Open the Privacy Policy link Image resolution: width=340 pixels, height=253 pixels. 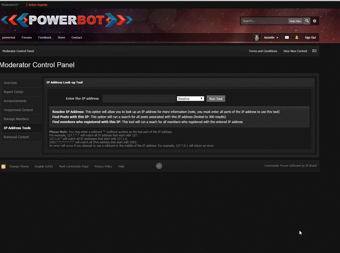tap(103, 166)
